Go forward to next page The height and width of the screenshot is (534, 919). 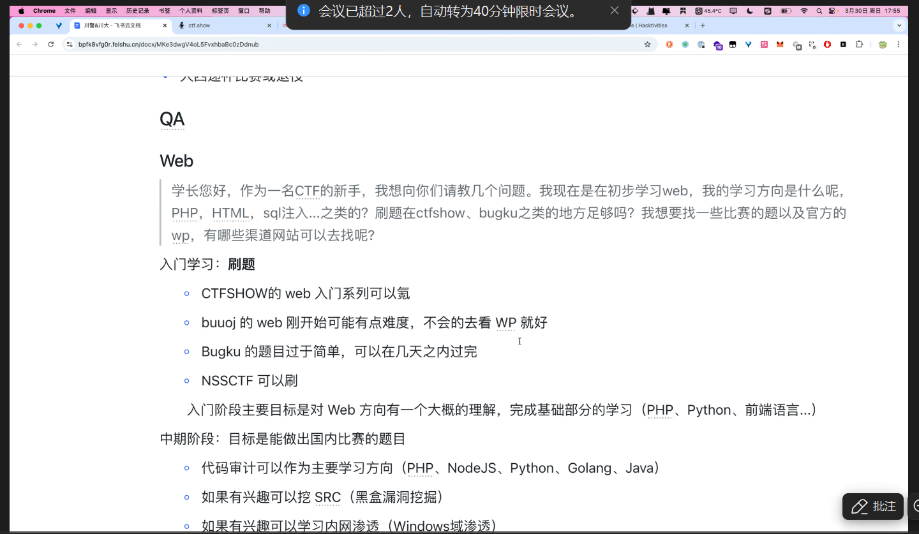click(x=35, y=45)
